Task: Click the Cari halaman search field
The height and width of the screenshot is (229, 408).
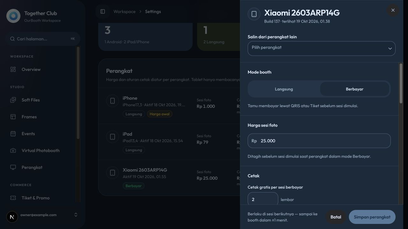Action: point(43,39)
